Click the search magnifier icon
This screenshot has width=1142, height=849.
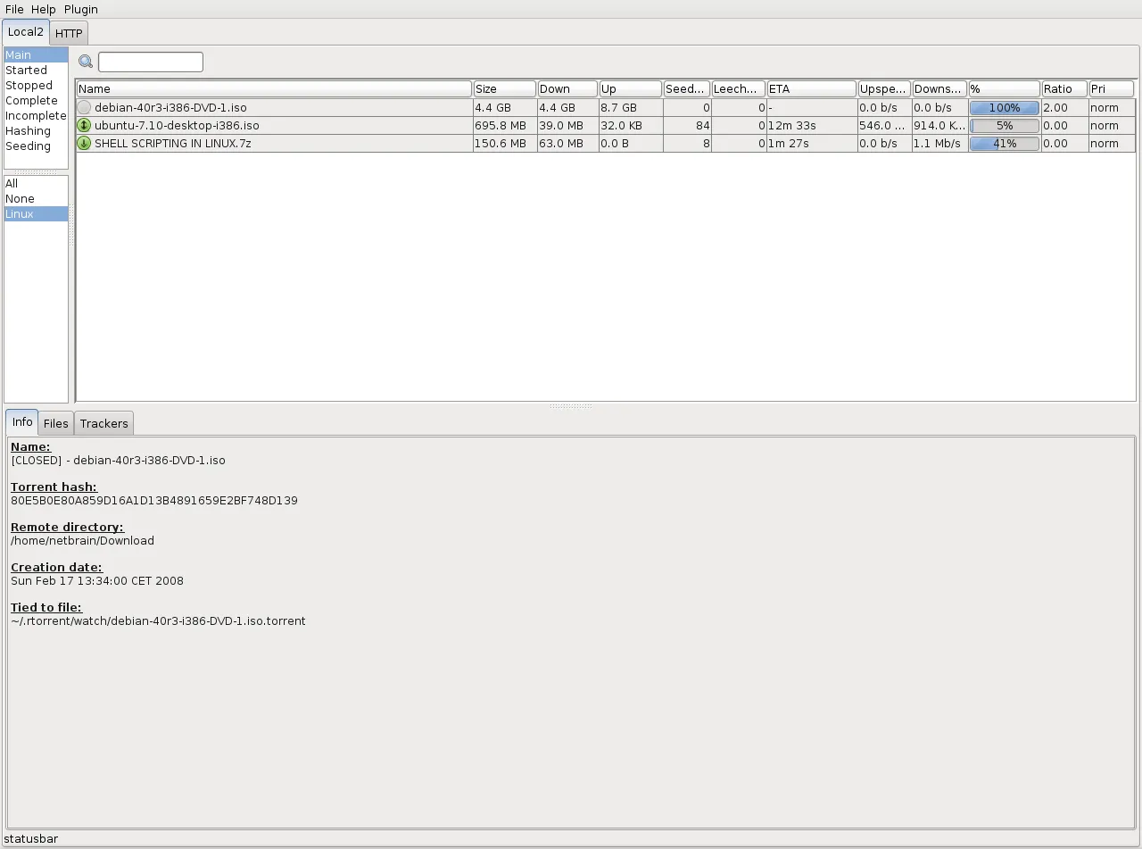point(85,61)
